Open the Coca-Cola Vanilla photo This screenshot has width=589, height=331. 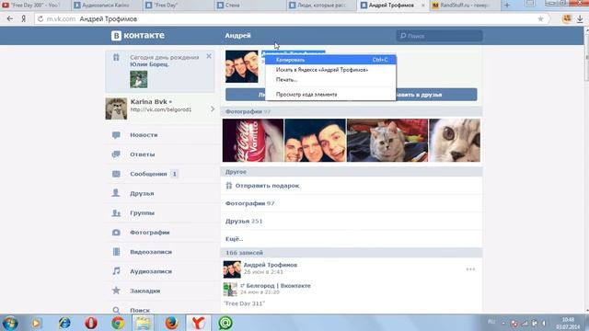[x=253, y=141]
